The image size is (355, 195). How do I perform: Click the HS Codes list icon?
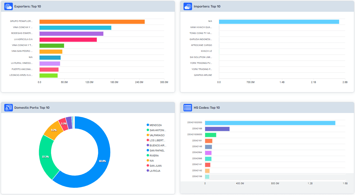click(x=188, y=108)
